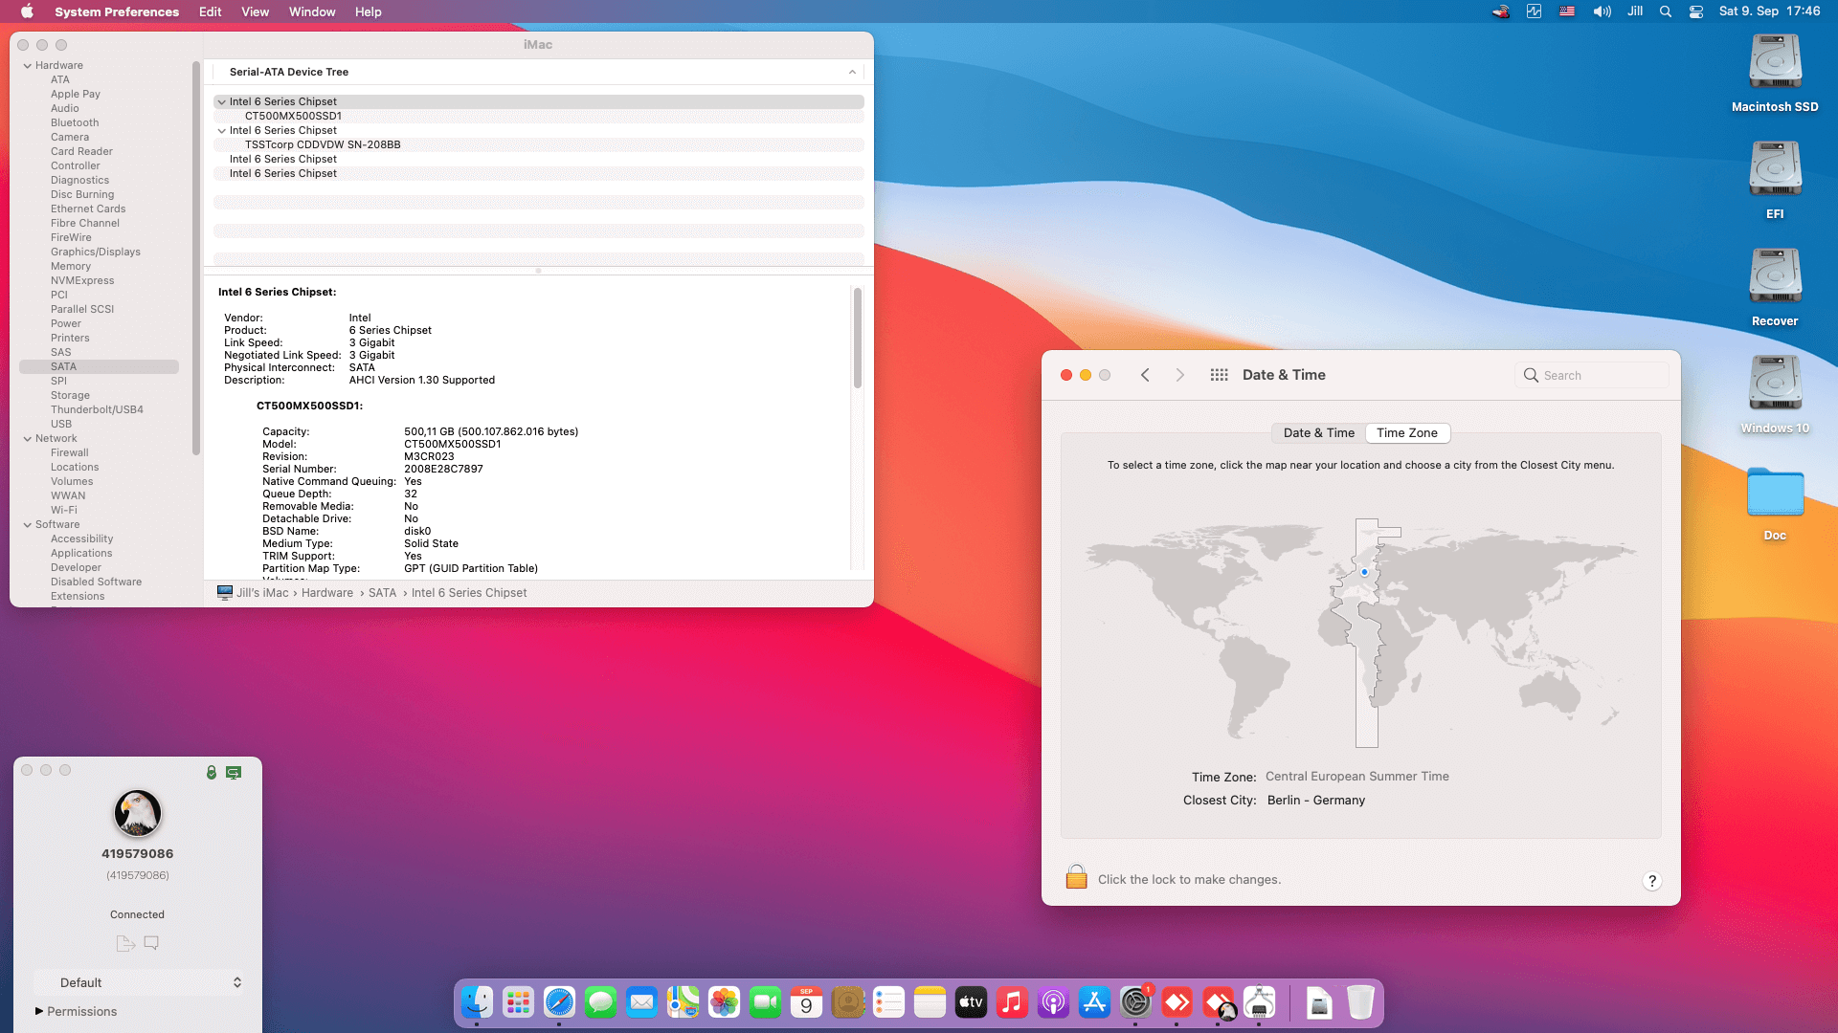Select TSSTcorp CDDVDW SN-208BB in the tree
The height and width of the screenshot is (1033, 1838).
pos(323,144)
